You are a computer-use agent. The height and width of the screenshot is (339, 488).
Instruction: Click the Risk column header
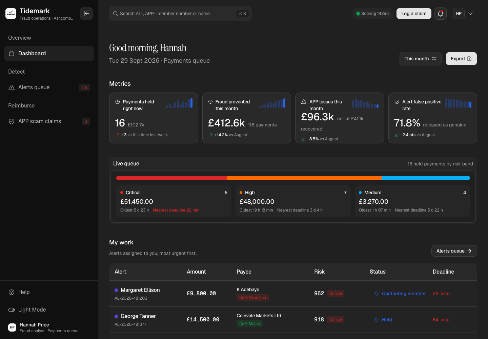(x=319, y=272)
